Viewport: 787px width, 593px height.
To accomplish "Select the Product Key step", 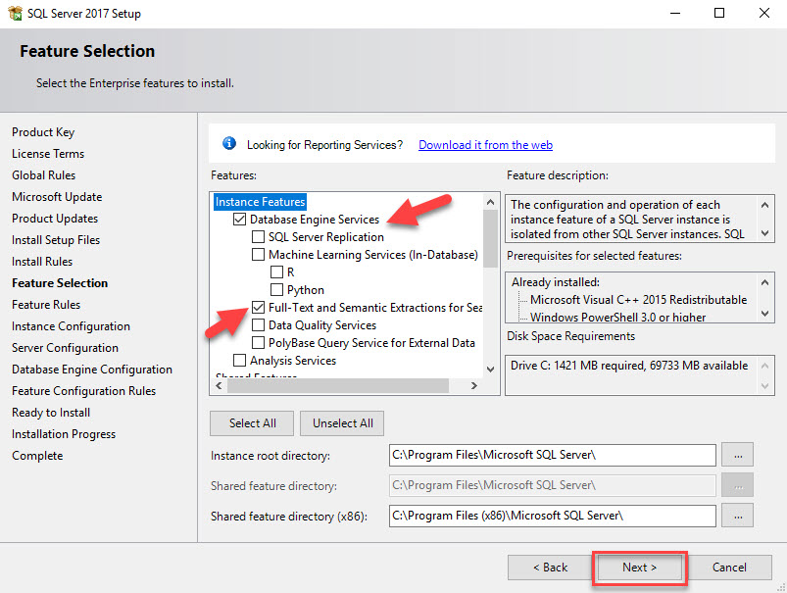I will point(43,132).
